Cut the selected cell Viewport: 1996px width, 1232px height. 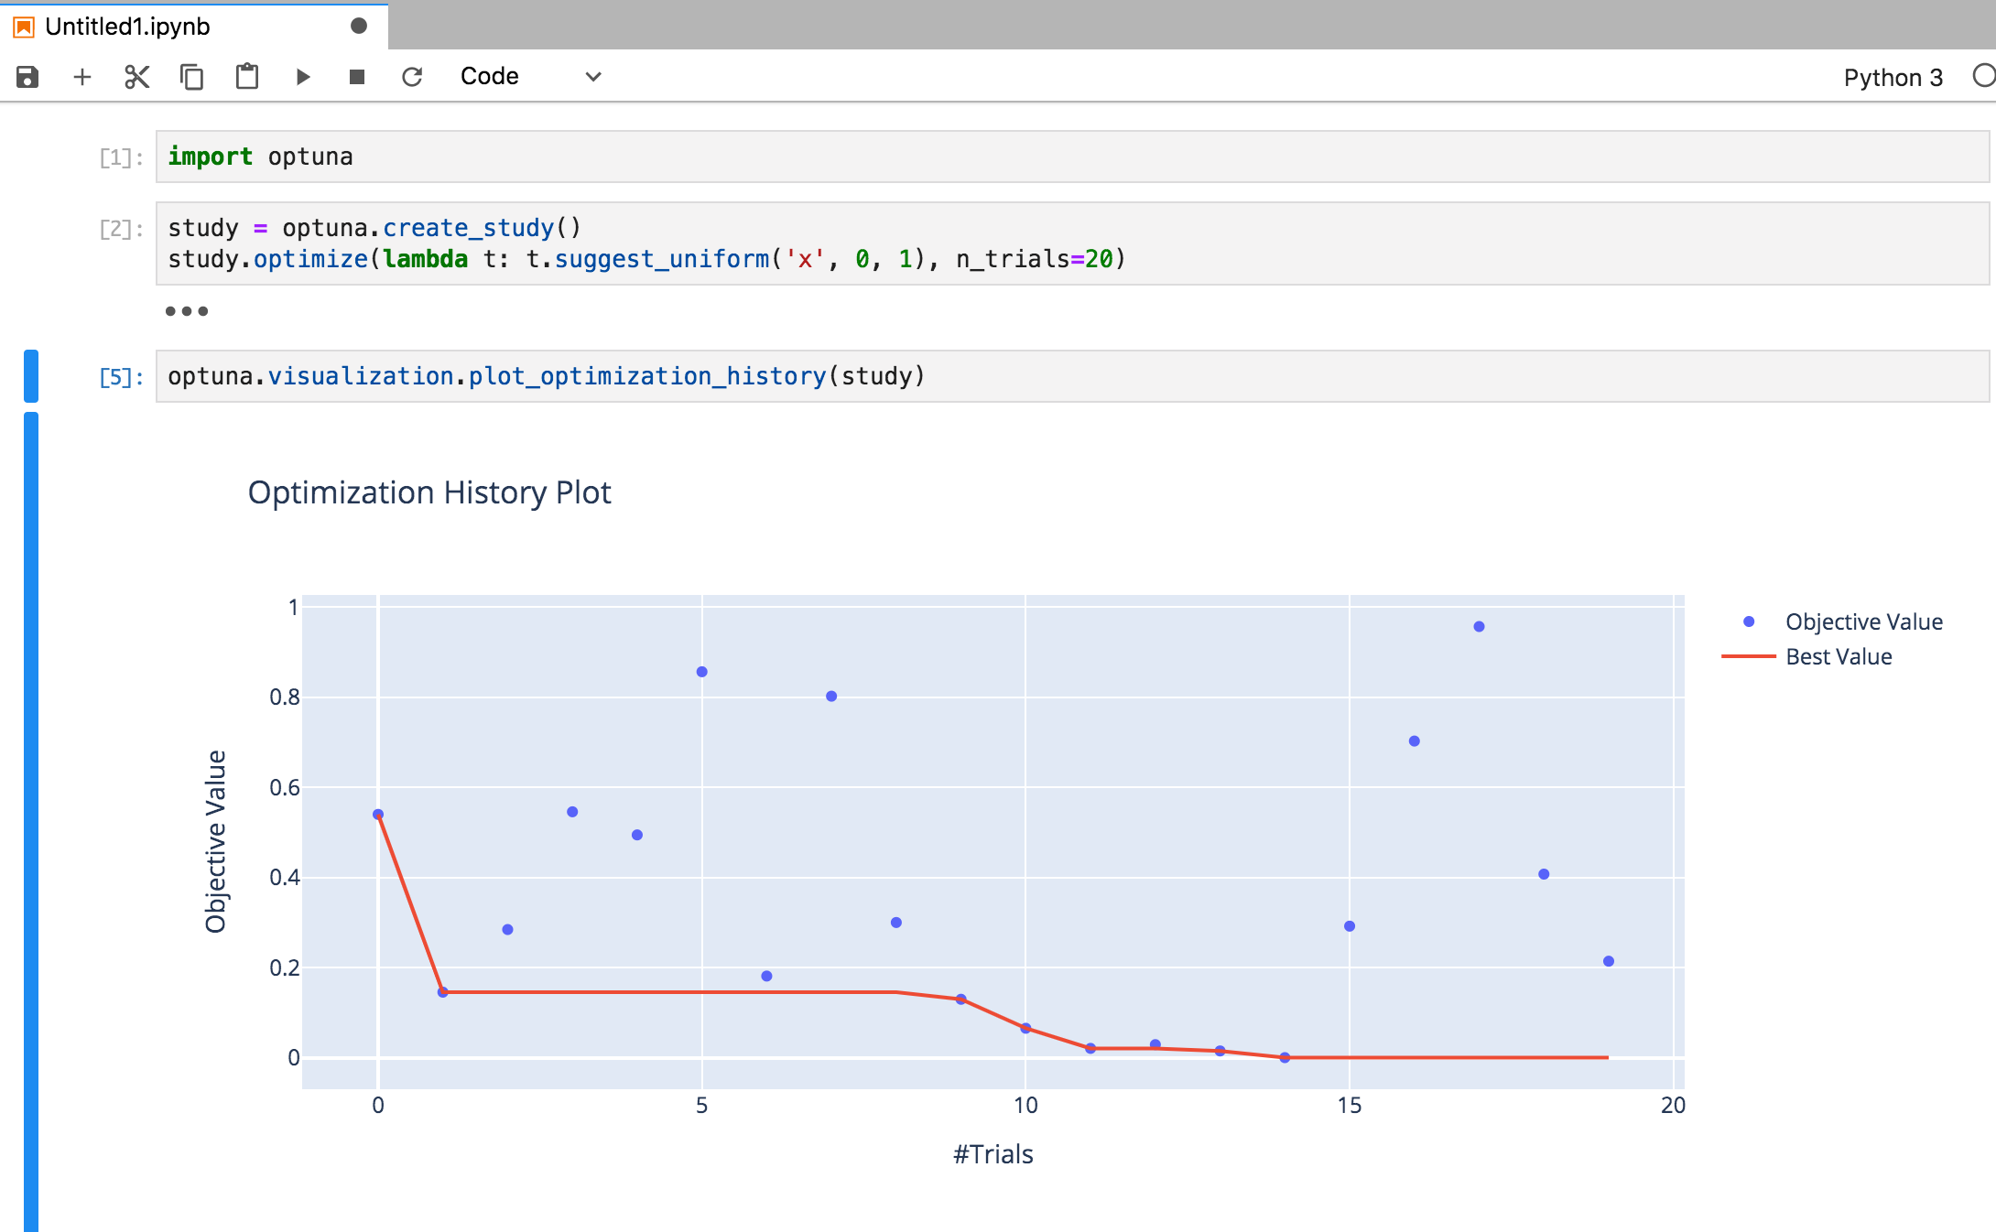click(x=136, y=77)
